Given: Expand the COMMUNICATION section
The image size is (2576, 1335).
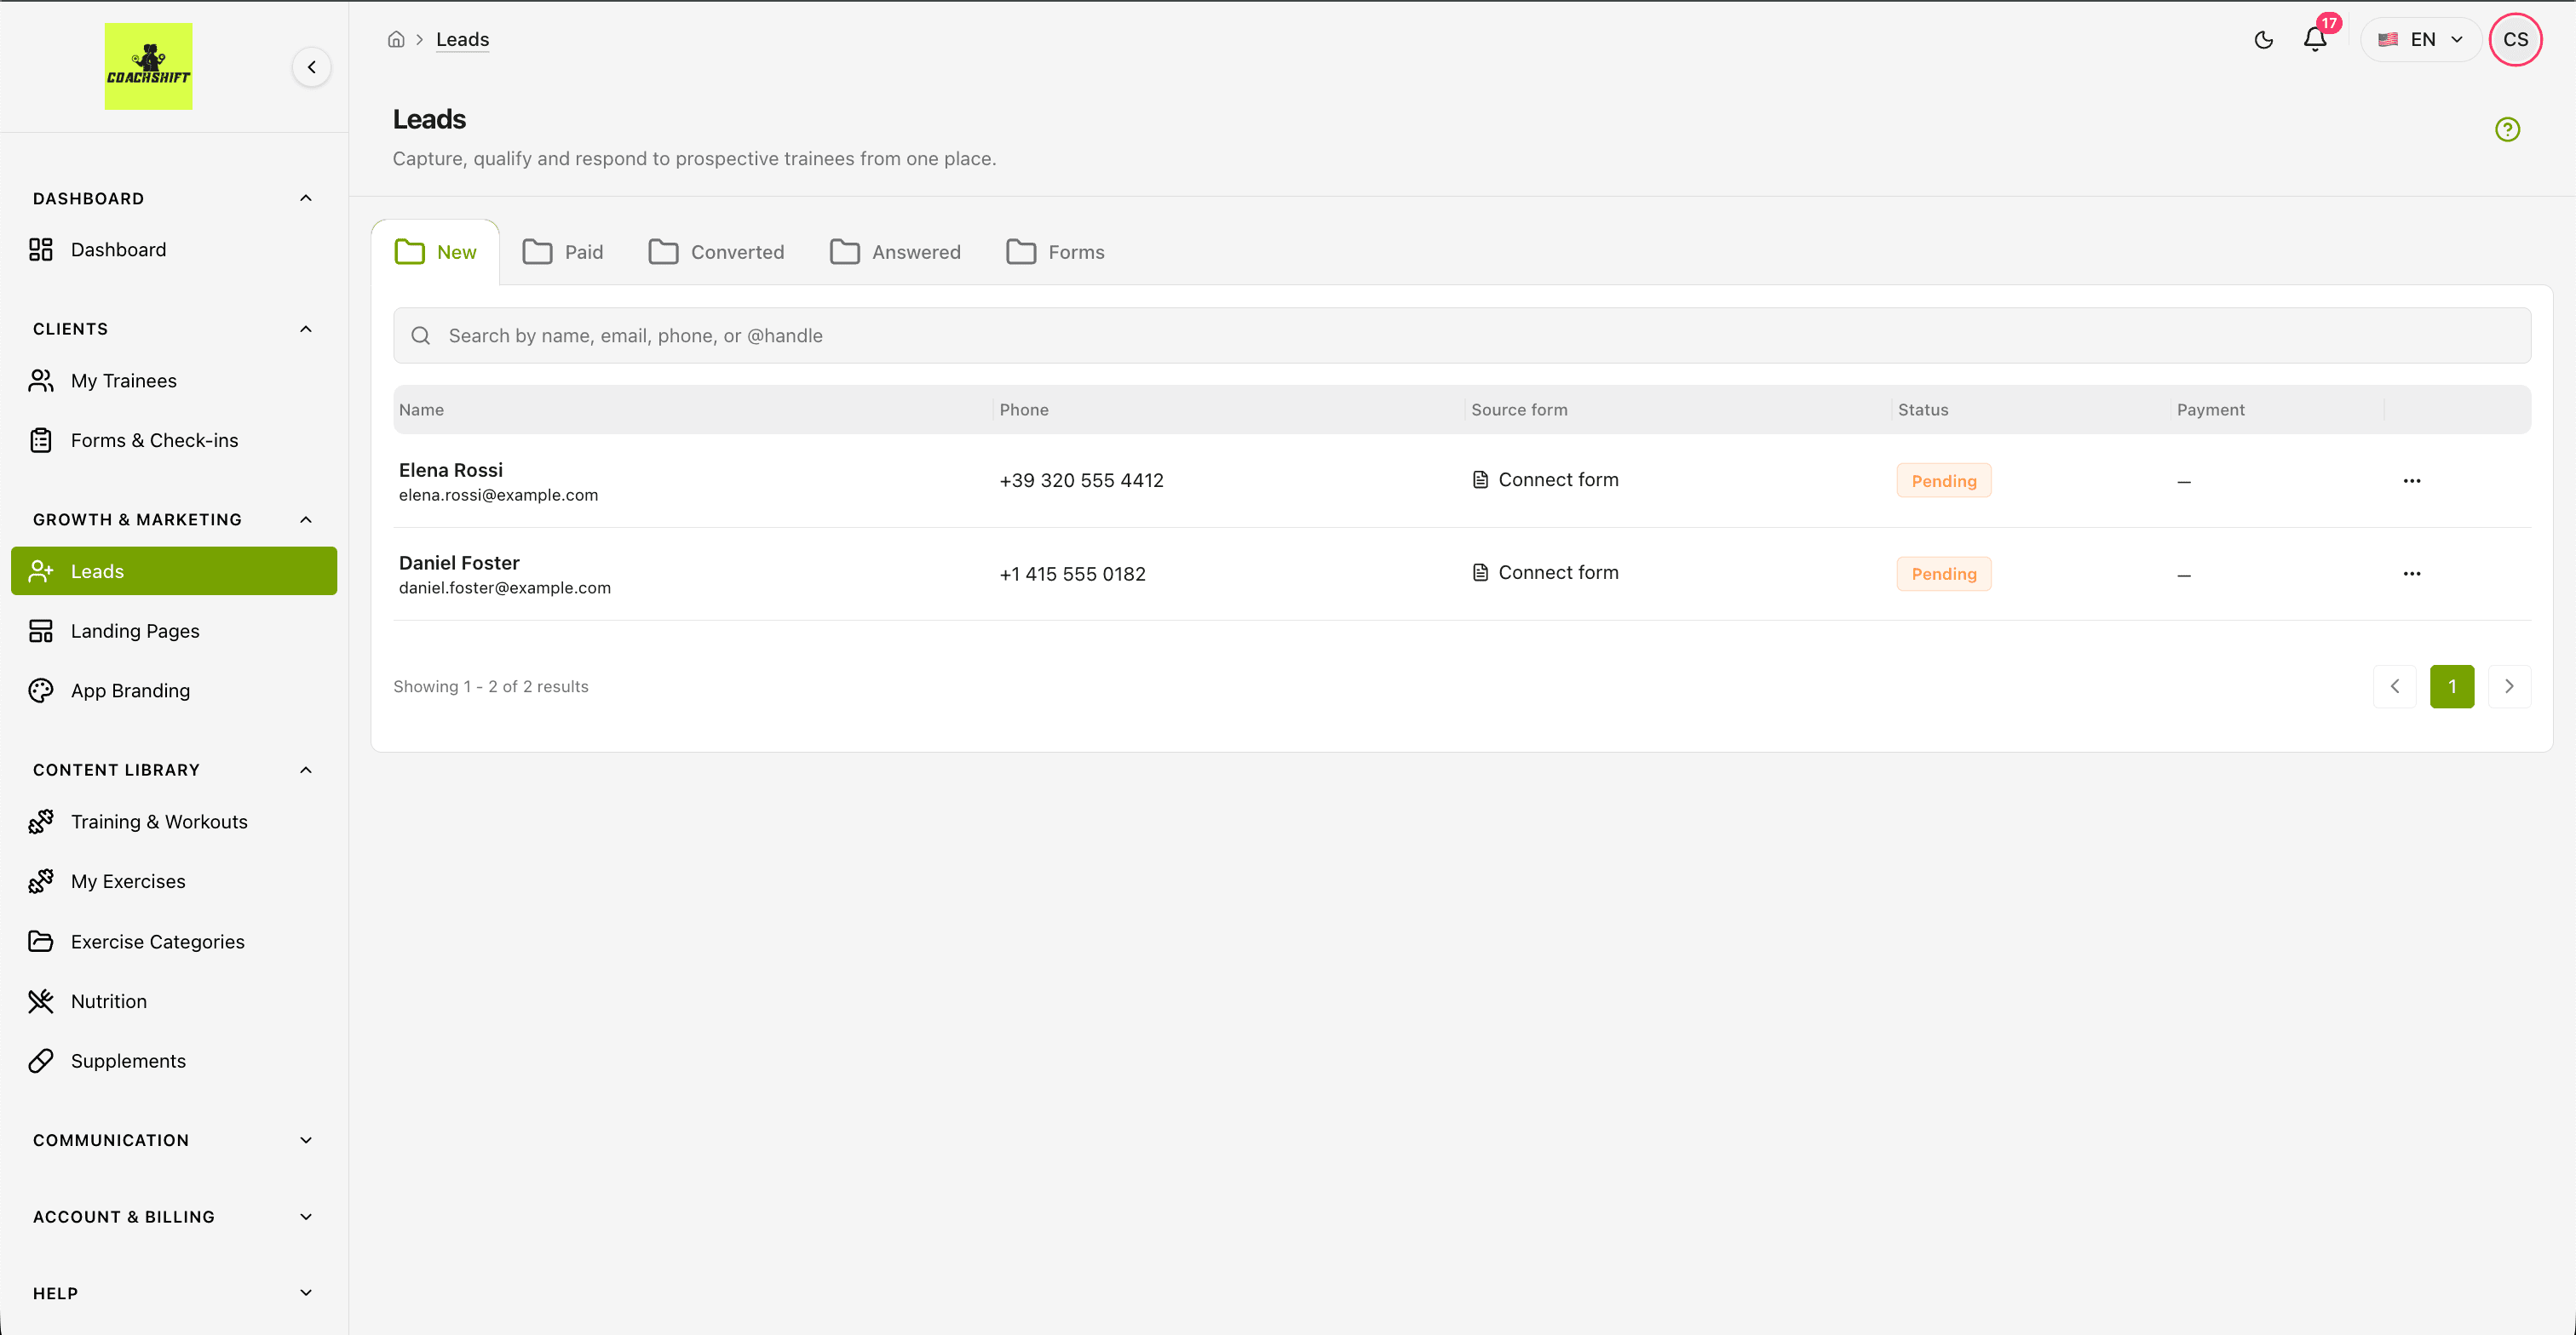Looking at the screenshot, I should click(306, 1140).
